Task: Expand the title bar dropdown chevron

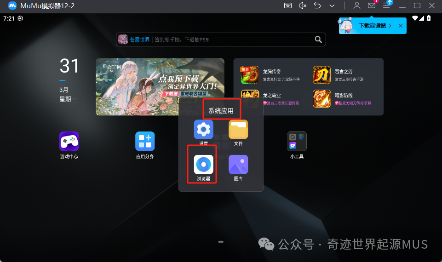Action: click(x=332, y=6)
